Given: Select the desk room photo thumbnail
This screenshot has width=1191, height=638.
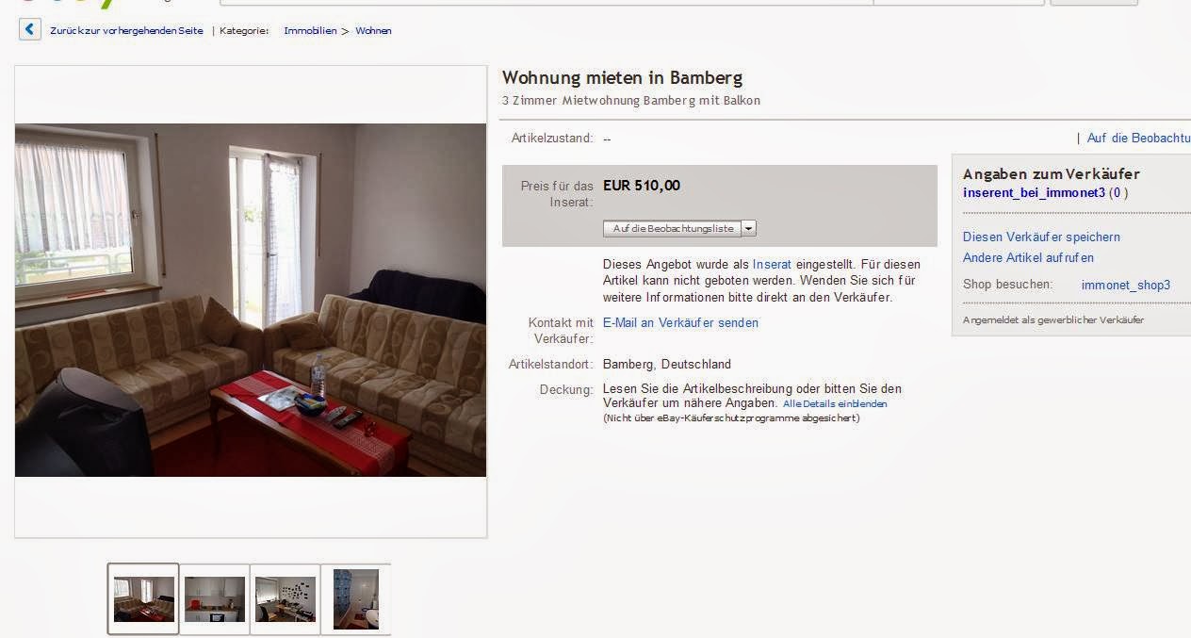Looking at the screenshot, I should (285, 598).
